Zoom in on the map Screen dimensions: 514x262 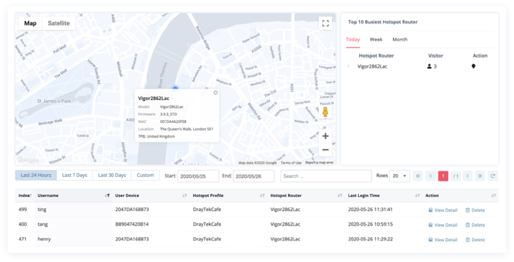pyautogui.click(x=325, y=136)
